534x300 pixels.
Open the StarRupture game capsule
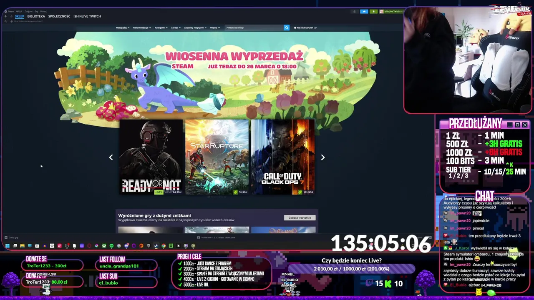[x=217, y=157]
